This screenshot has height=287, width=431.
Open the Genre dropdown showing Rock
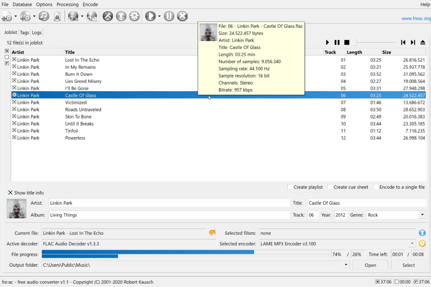tap(422, 215)
